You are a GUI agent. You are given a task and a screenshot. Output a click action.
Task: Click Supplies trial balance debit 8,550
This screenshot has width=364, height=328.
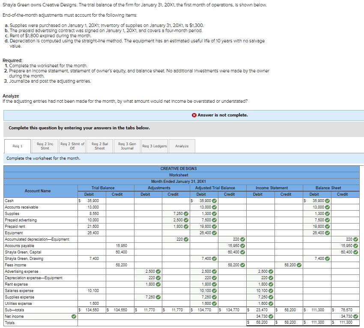coord(92,214)
